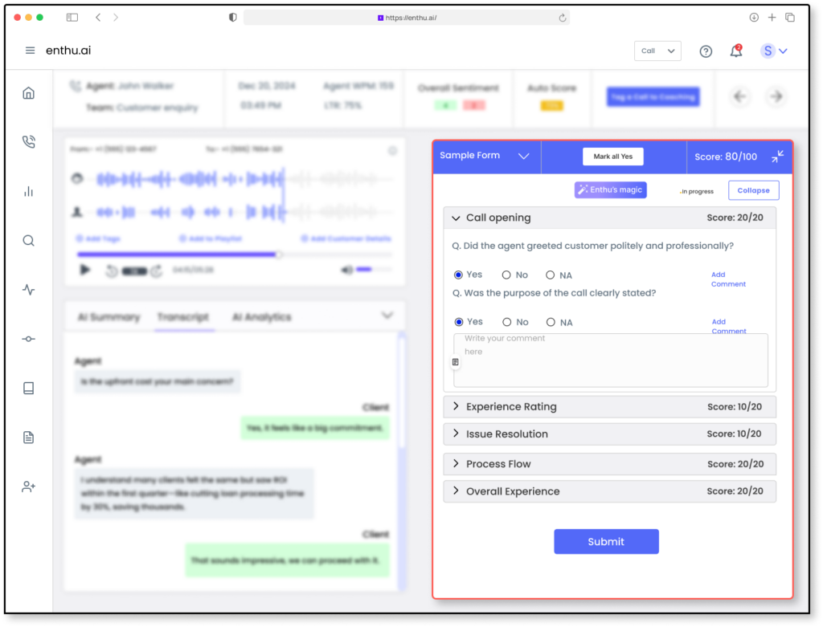Open the notifications bell icon
823x627 pixels.
point(735,51)
